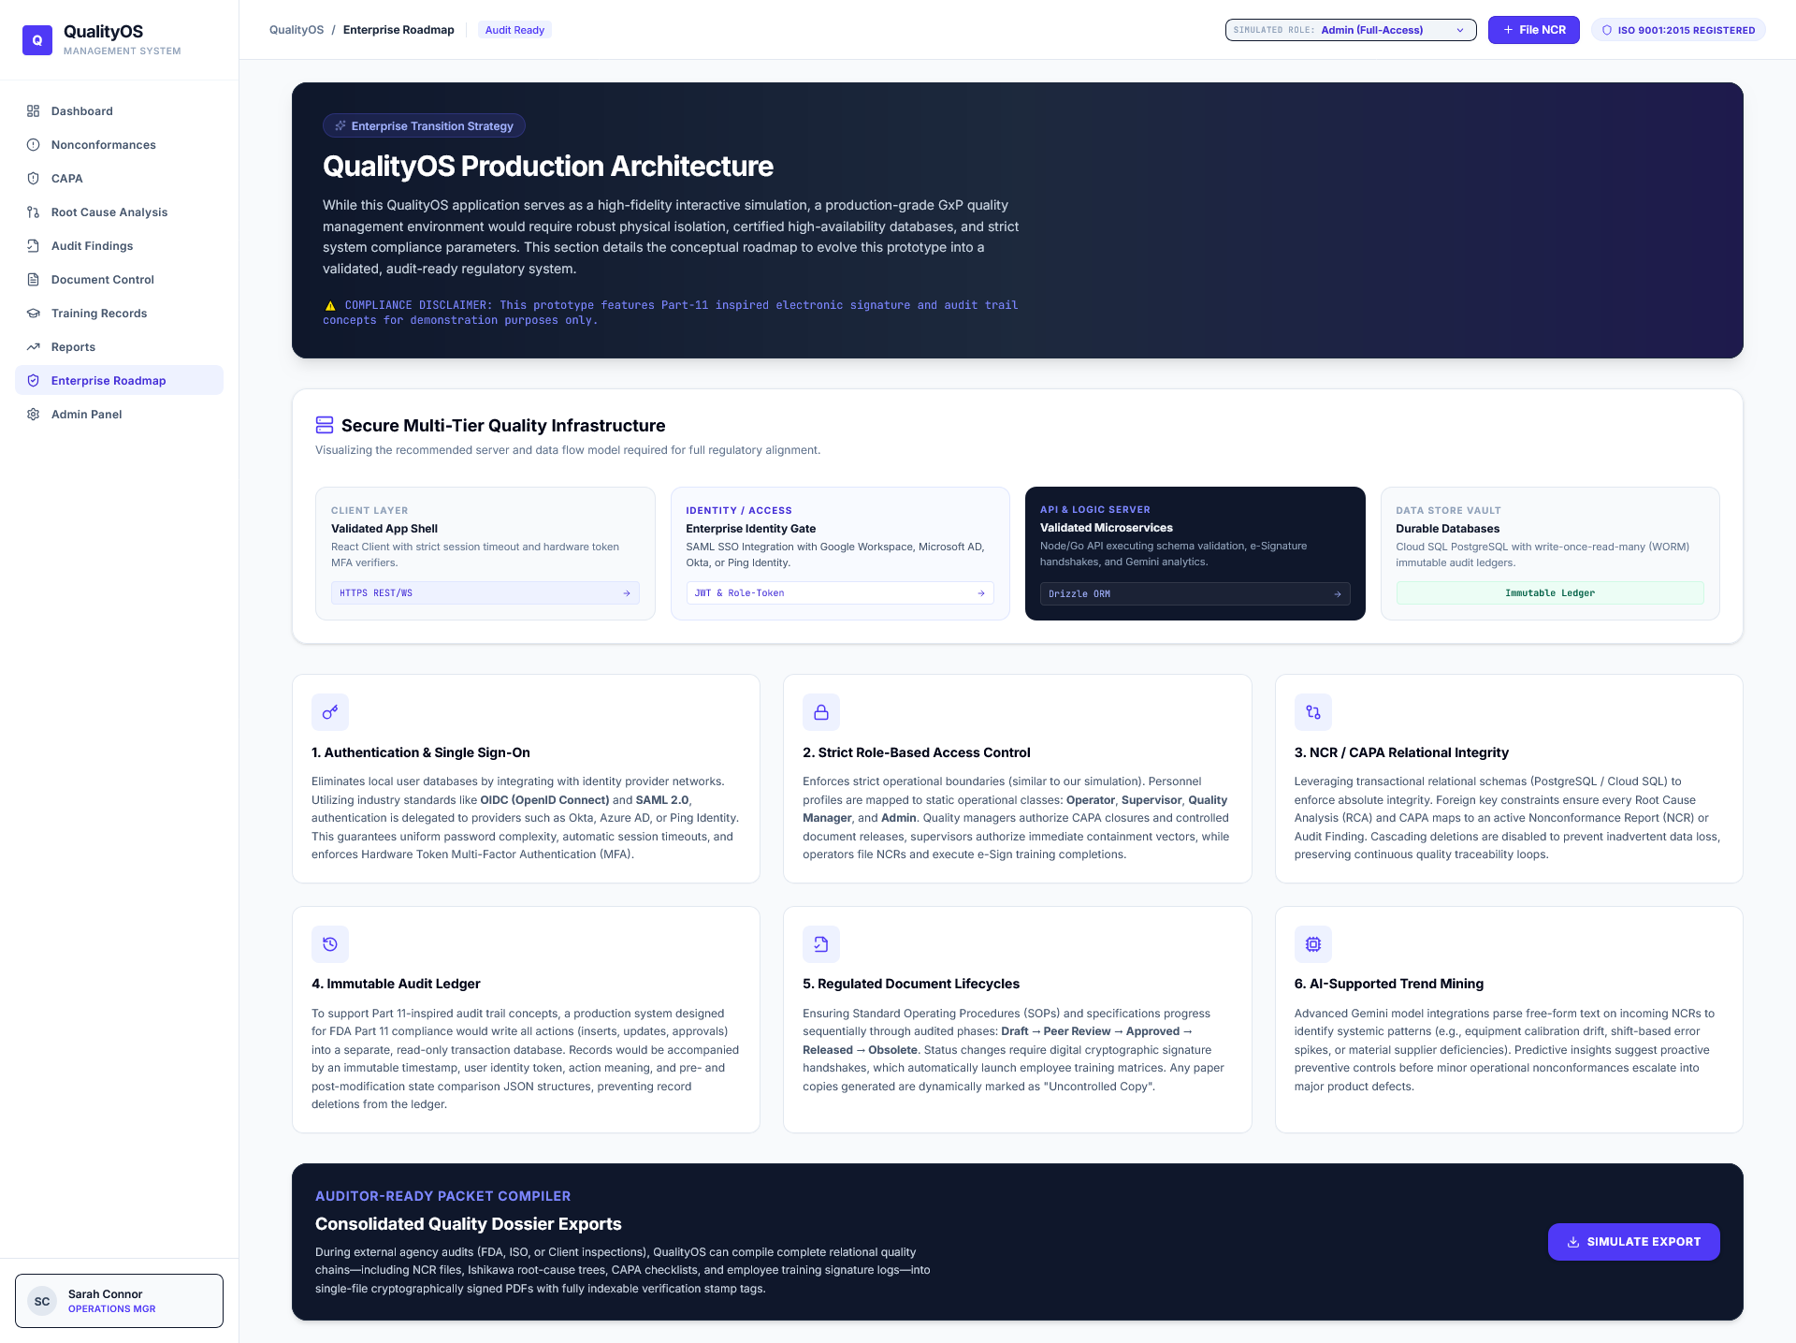
Task: Click the server icon beside Secure Multi-Tier heading
Action: click(x=325, y=426)
